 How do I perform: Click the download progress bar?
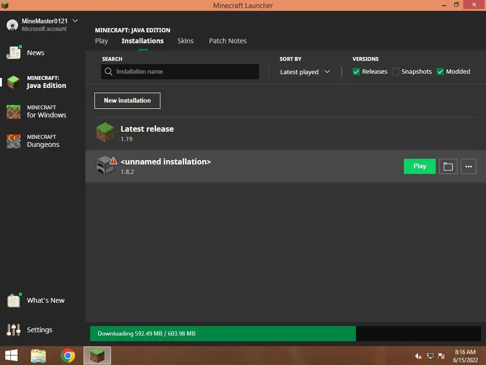[285, 334]
